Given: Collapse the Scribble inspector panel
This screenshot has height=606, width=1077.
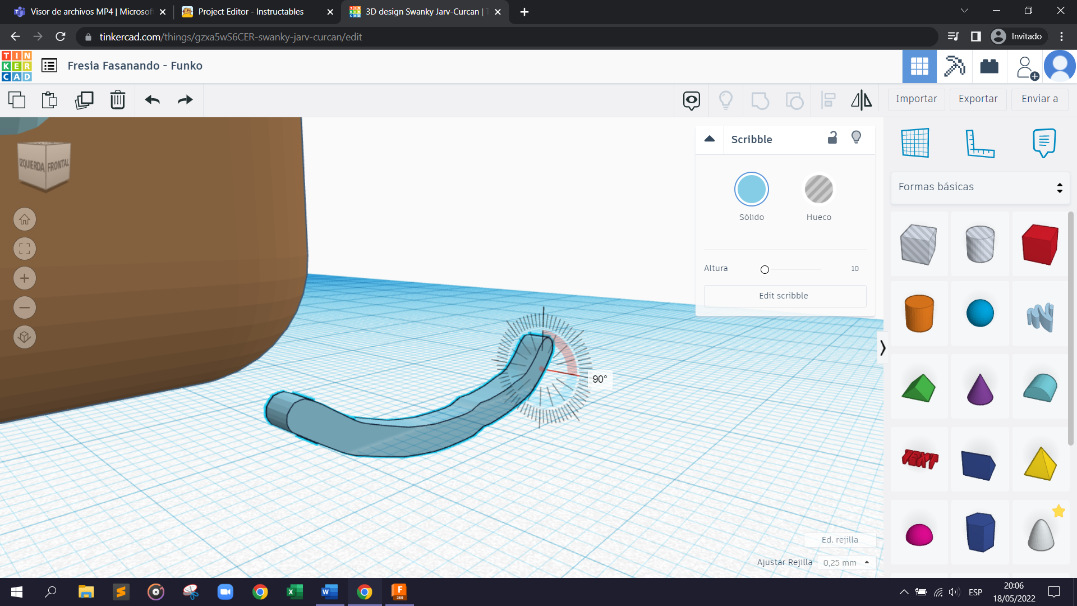Looking at the screenshot, I should pyautogui.click(x=710, y=139).
